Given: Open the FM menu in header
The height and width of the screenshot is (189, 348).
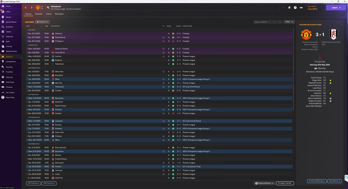Looking at the screenshot, I should [301, 8].
